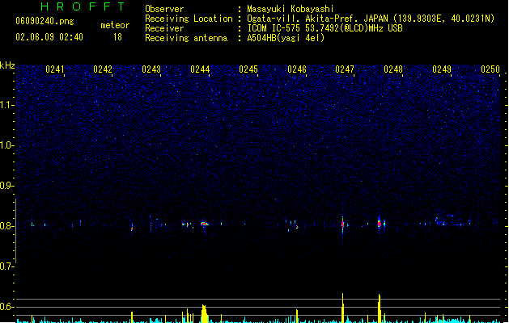Click the HROFFT title text
This screenshot has width=509, height=323.
(x=83, y=6)
